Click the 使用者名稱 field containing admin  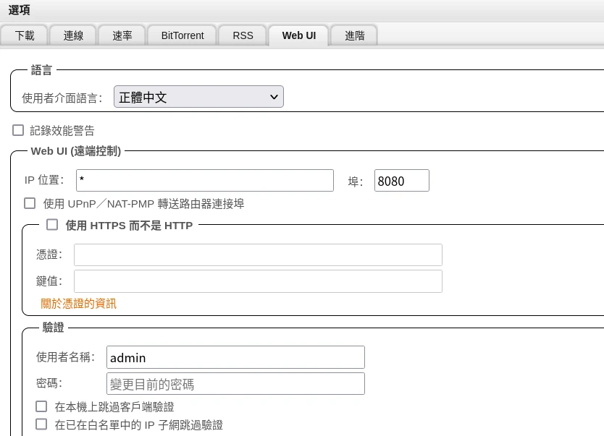(235, 357)
